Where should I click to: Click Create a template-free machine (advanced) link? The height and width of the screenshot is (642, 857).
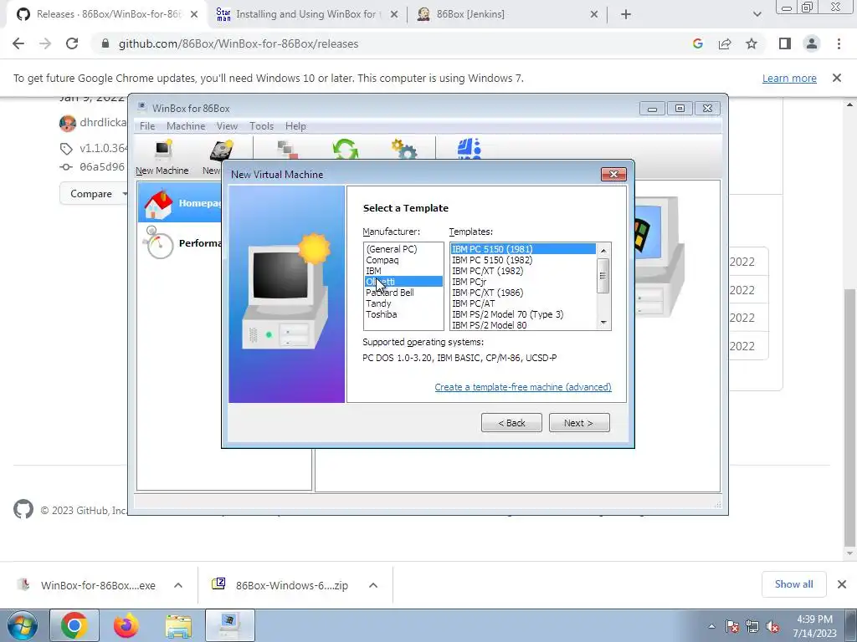tap(523, 387)
